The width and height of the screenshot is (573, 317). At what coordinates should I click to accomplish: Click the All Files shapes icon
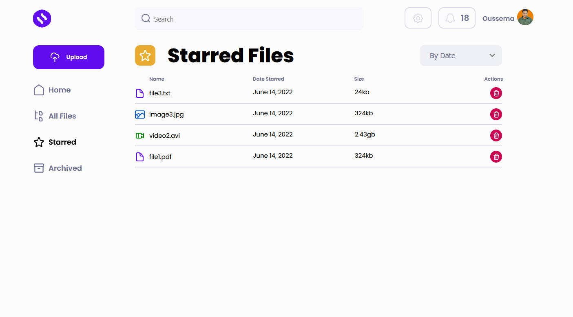tap(39, 116)
